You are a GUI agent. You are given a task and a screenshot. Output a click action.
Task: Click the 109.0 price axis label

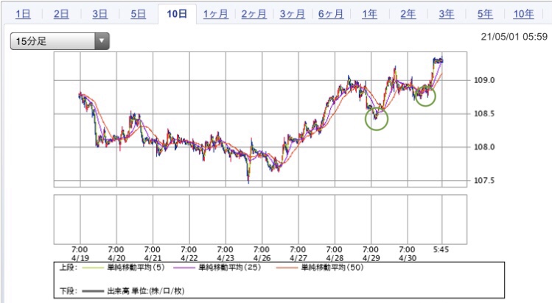[x=484, y=80]
